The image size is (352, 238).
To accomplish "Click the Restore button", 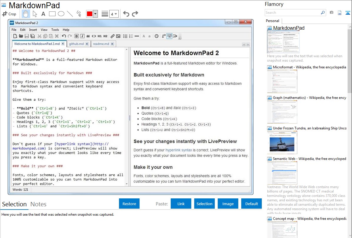I will coord(129,204).
